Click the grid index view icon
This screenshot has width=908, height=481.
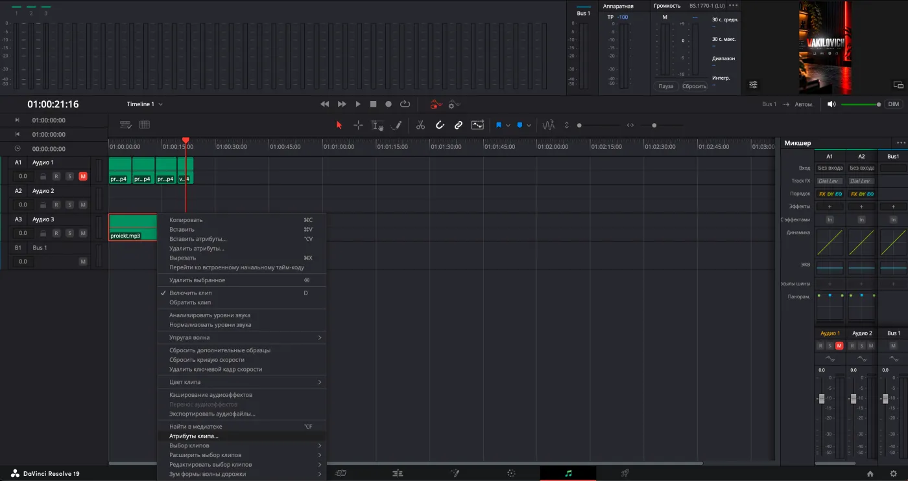145,125
